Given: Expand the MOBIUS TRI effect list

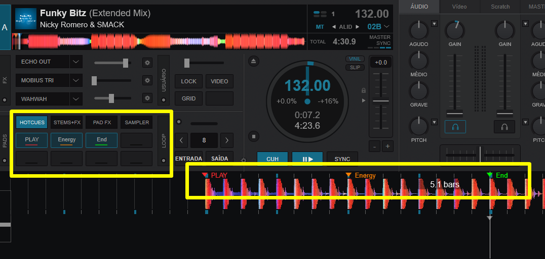Looking at the screenshot, I should [76, 80].
